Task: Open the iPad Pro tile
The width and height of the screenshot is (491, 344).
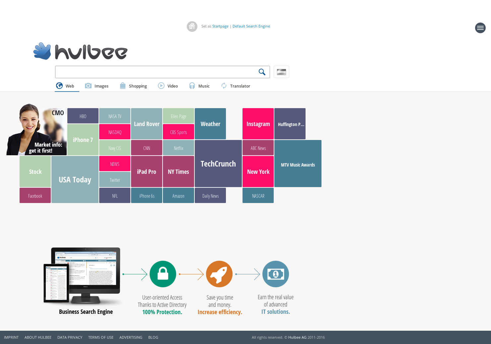Action: point(147,172)
